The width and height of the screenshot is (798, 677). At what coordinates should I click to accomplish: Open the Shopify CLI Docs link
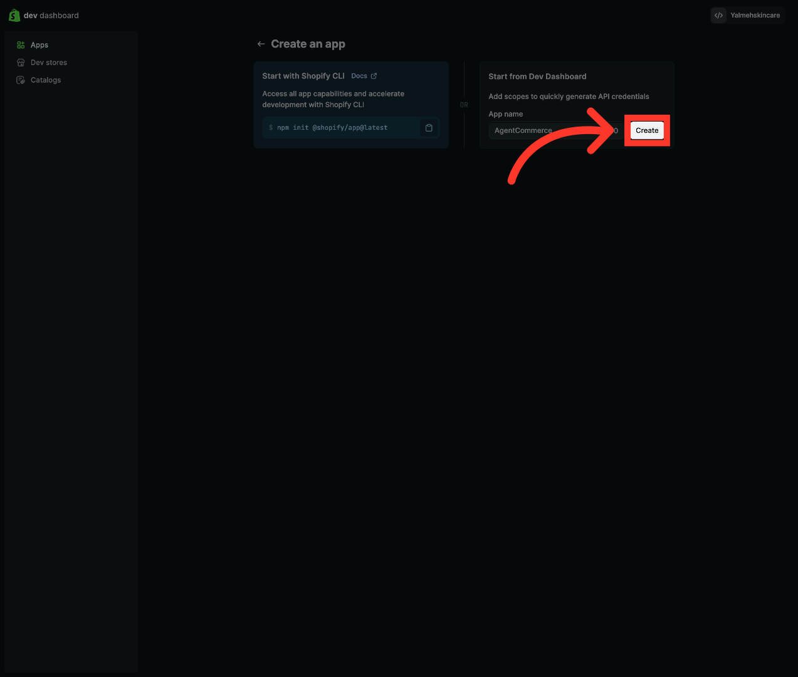(x=364, y=76)
